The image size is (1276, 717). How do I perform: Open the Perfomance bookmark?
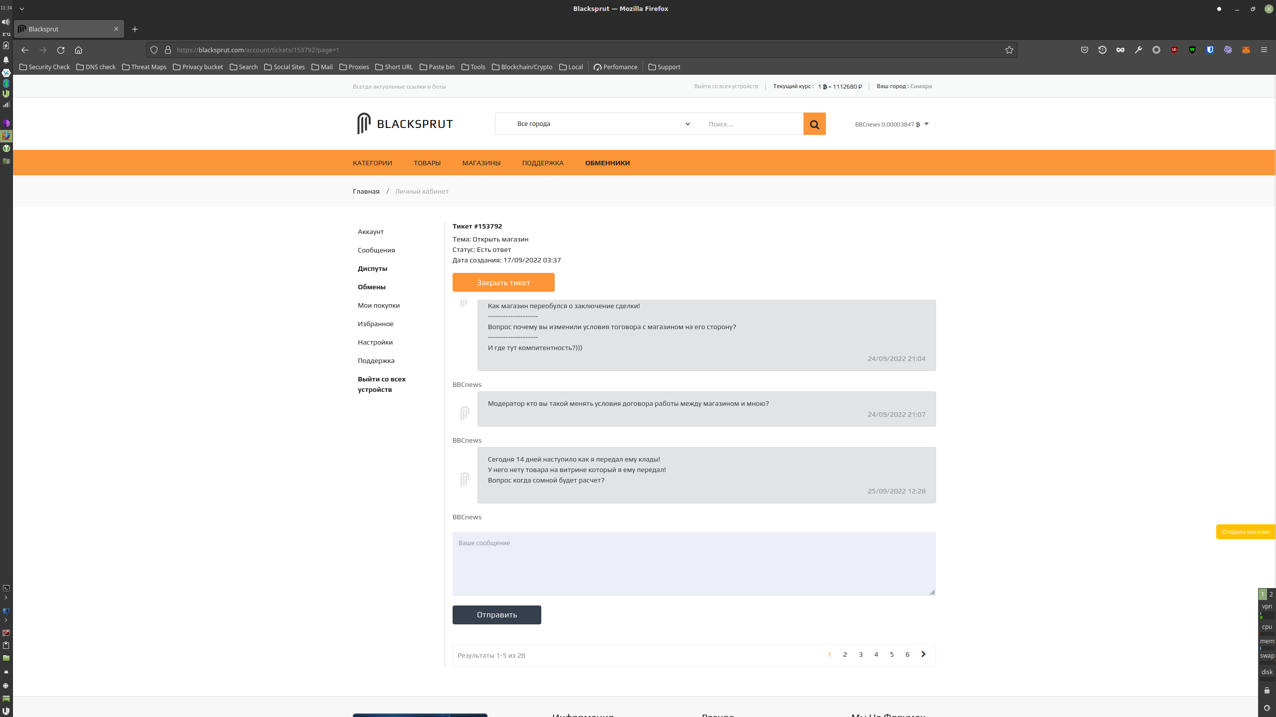pyautogui.click(x=616, y=67)
